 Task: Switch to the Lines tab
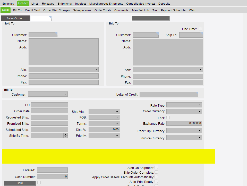(35, 4)
